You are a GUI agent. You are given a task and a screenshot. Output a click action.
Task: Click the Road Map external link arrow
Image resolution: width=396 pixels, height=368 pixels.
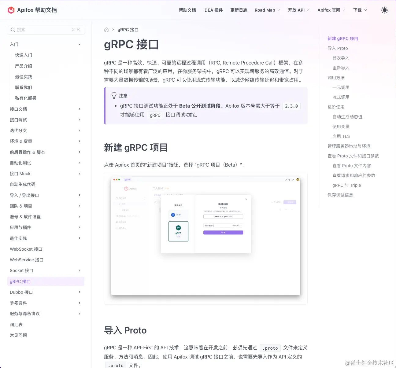pos(279,10)
